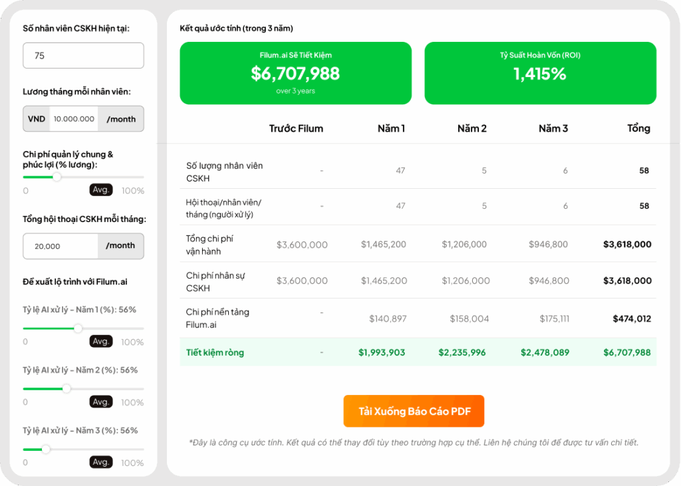Viewport: 681px width, 486px height.
Task: Click the /month suffix of the salary field
Action: click(121, 119)
